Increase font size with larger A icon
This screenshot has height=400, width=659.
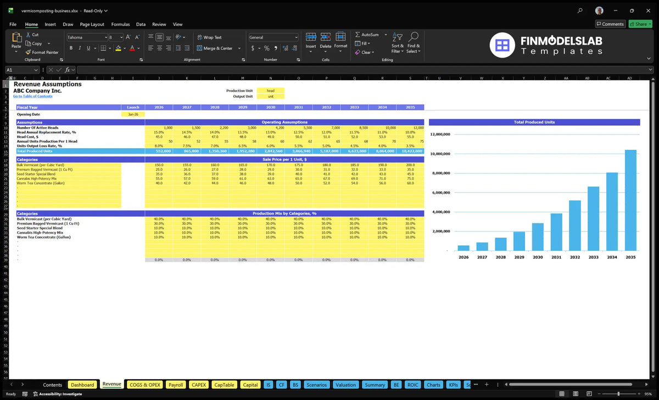129,37
